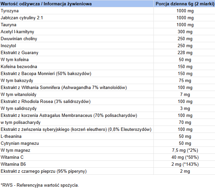Select 'Ekstrakt z czarnego pieprzu (95% piperyny)'
215x188 pixels.
(x=44, y=171)
